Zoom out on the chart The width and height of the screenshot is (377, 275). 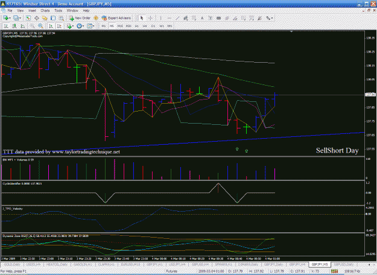pyautogui.click(x=40, y=26)
